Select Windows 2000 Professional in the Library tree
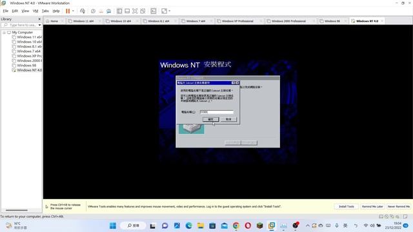This screenshot has width=413, height=232. pos(26,61)
